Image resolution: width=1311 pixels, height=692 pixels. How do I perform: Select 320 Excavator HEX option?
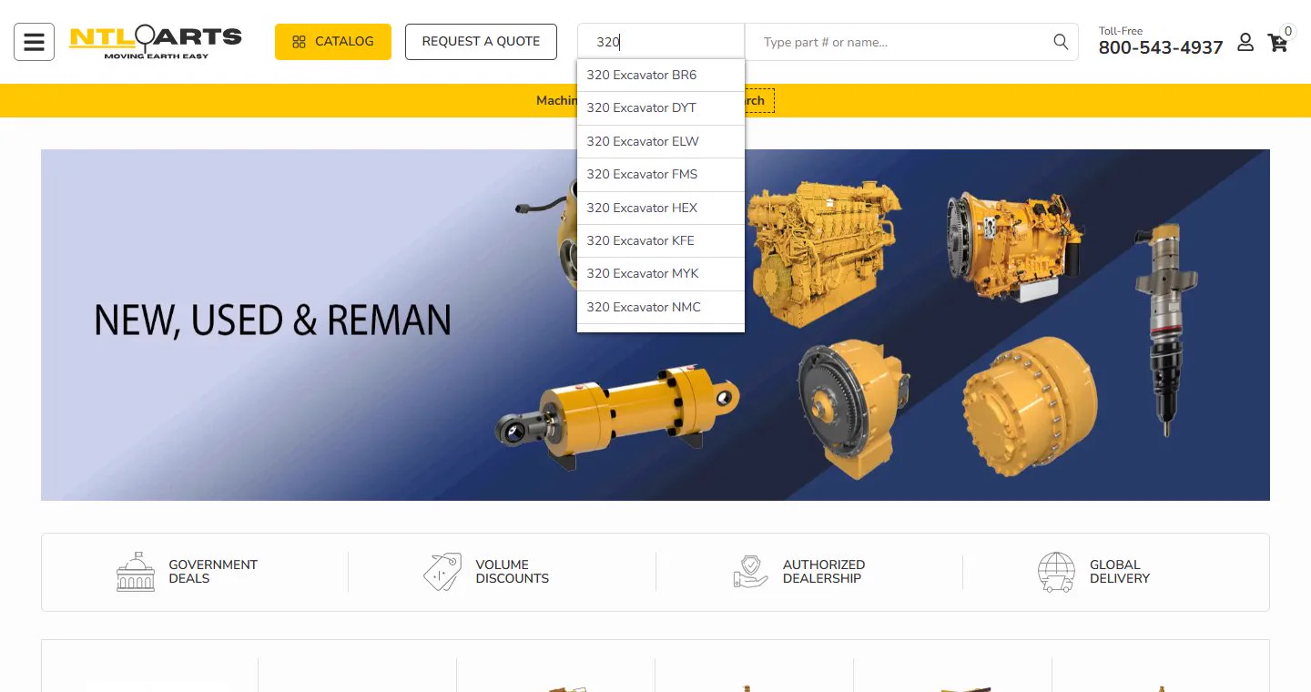tap(661, 208)
